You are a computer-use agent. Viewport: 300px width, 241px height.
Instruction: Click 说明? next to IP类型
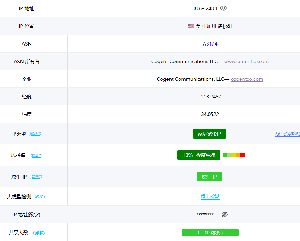(x=36, y=134)
